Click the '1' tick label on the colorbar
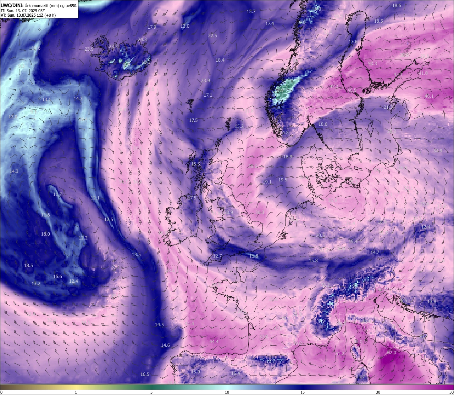The image size is (454, 395). point(76,392)
